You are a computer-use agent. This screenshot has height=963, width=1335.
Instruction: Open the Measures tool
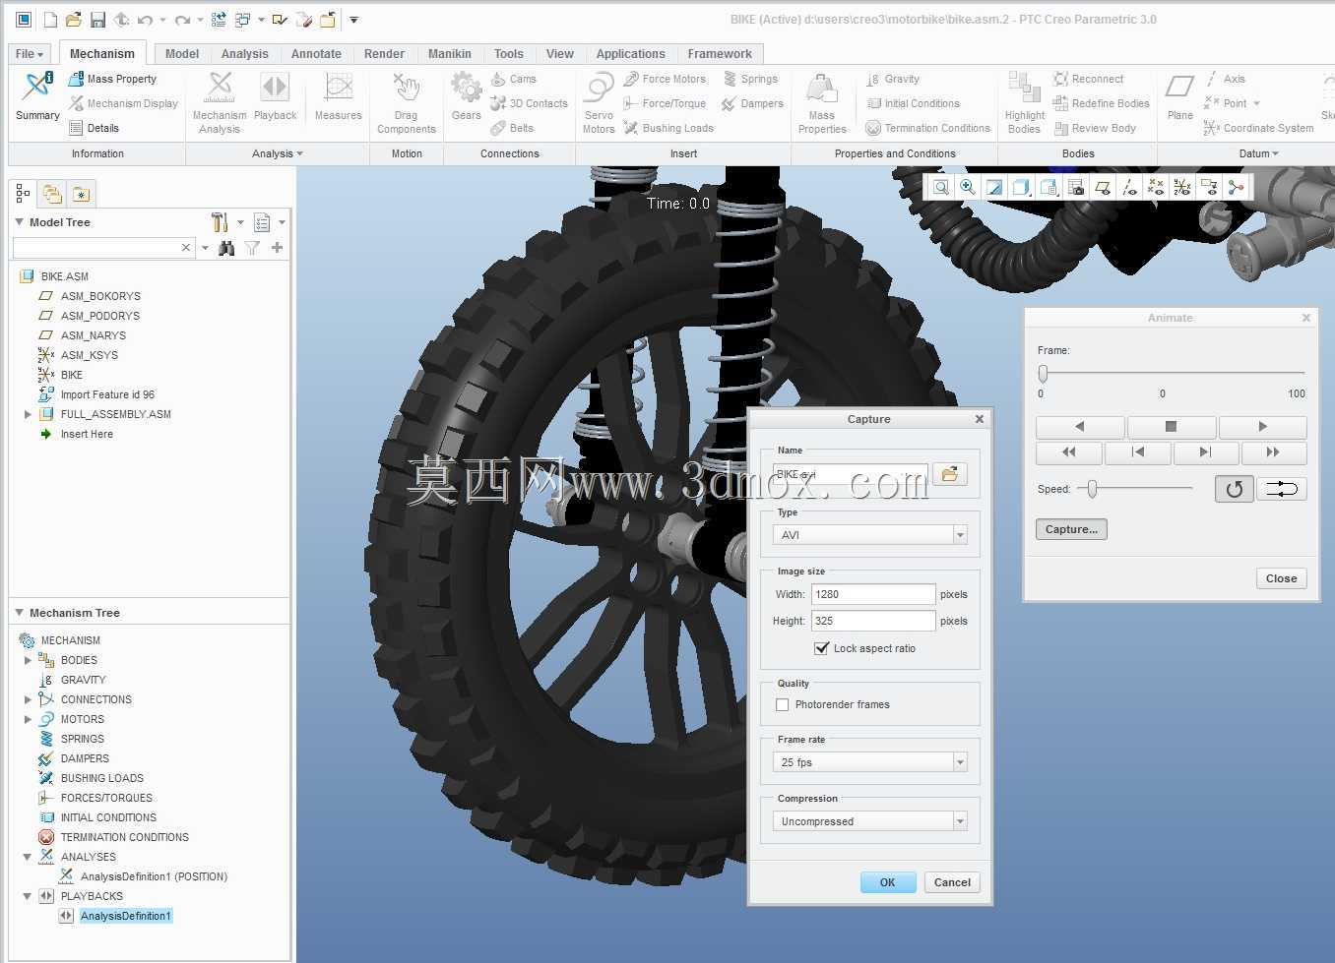click(338, 96)
